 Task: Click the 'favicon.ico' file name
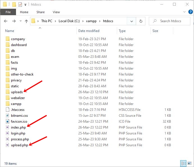19,122
